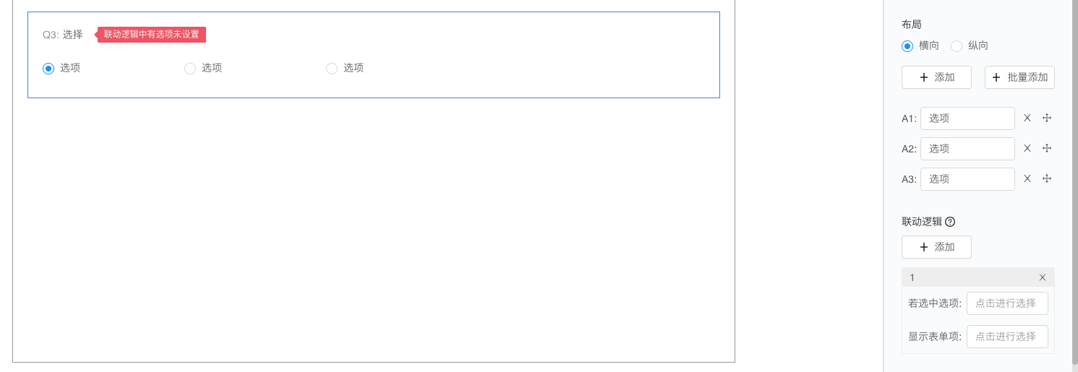Image resolution: width=1078 pixels, height=372 pixels.
Task: Open the help icon next to 联动逻辑
Action: tap(950, 222)
